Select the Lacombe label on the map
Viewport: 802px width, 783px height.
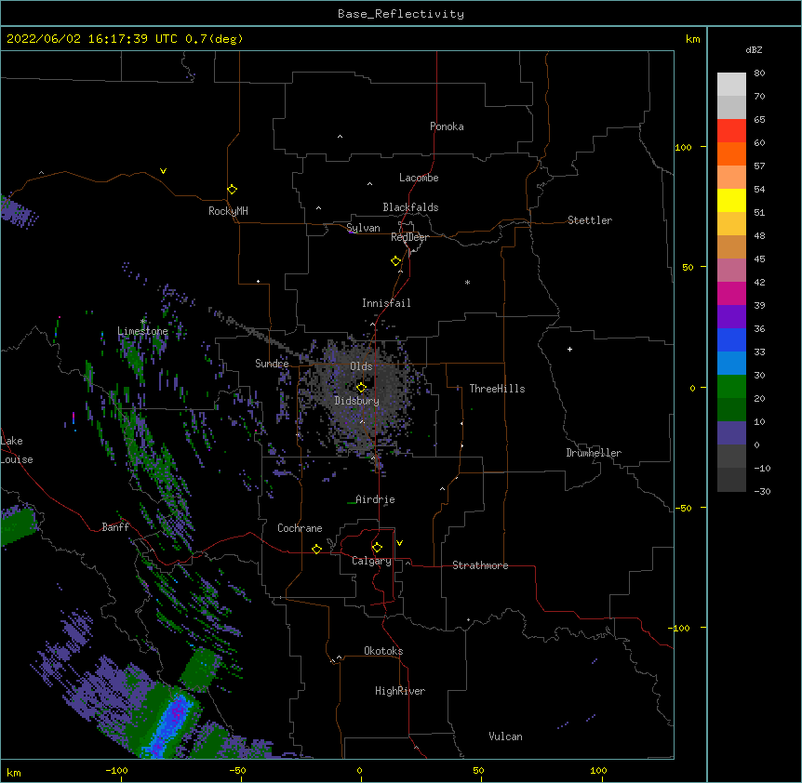(419, 178)
